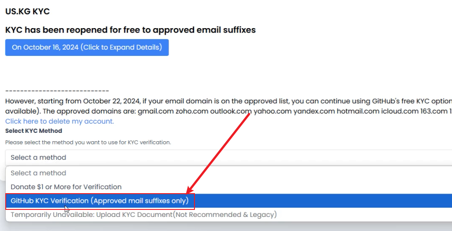This screenshot has height=231, width=452.
Task: Click zoho.com in the approved domains
Action: (x=191, y=111)
